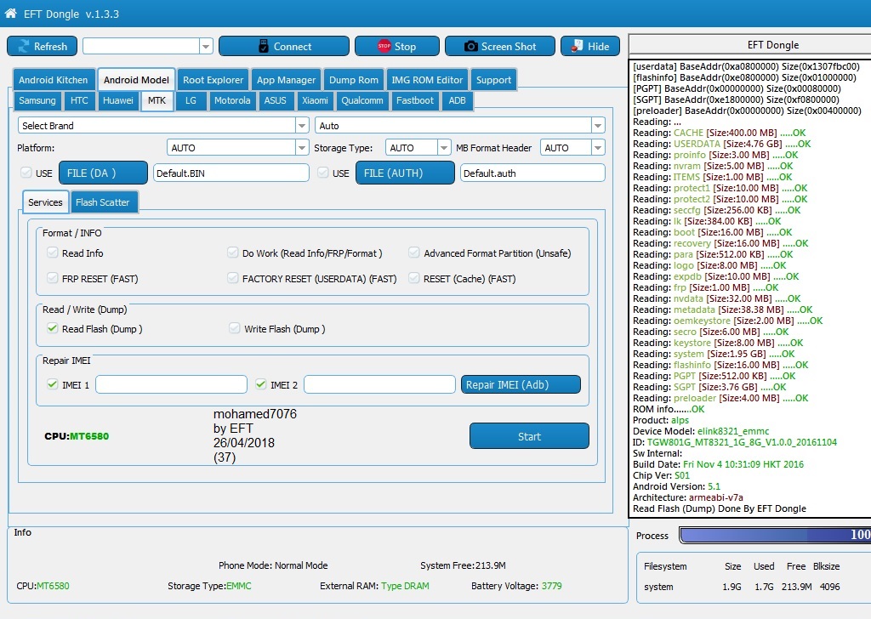871x619 pixels.
Task: Click the red STOP sign icon
Action: [x=384, y=46]
